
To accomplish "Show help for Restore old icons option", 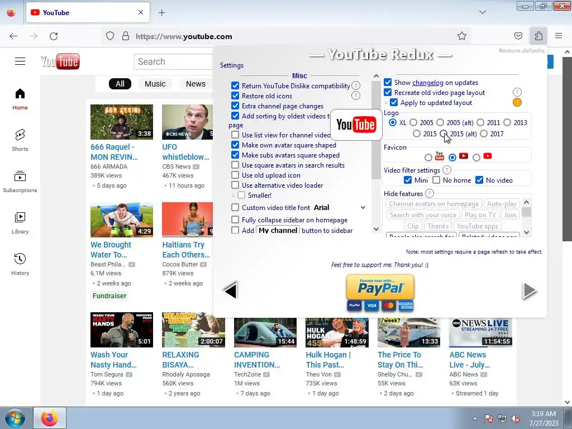I will tap(356, 96).
